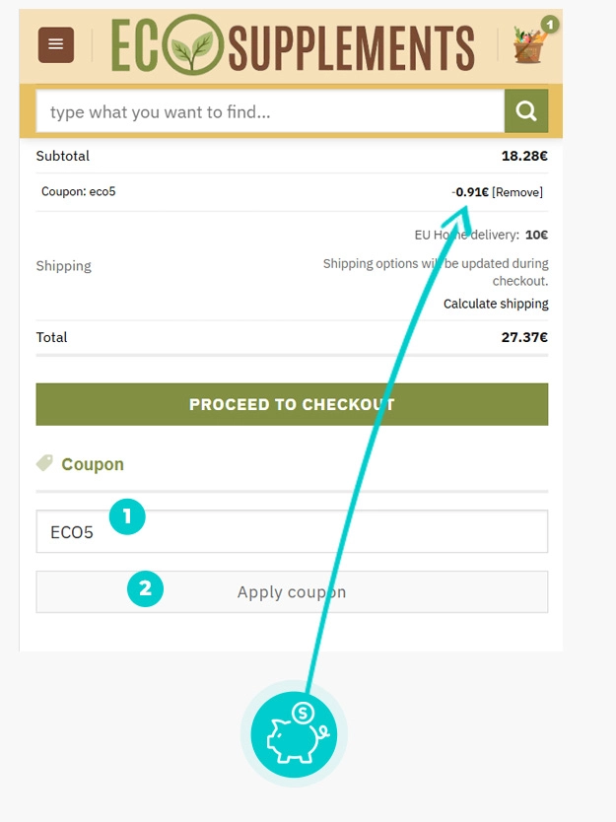Click the piggy bank savings icon

294,734
